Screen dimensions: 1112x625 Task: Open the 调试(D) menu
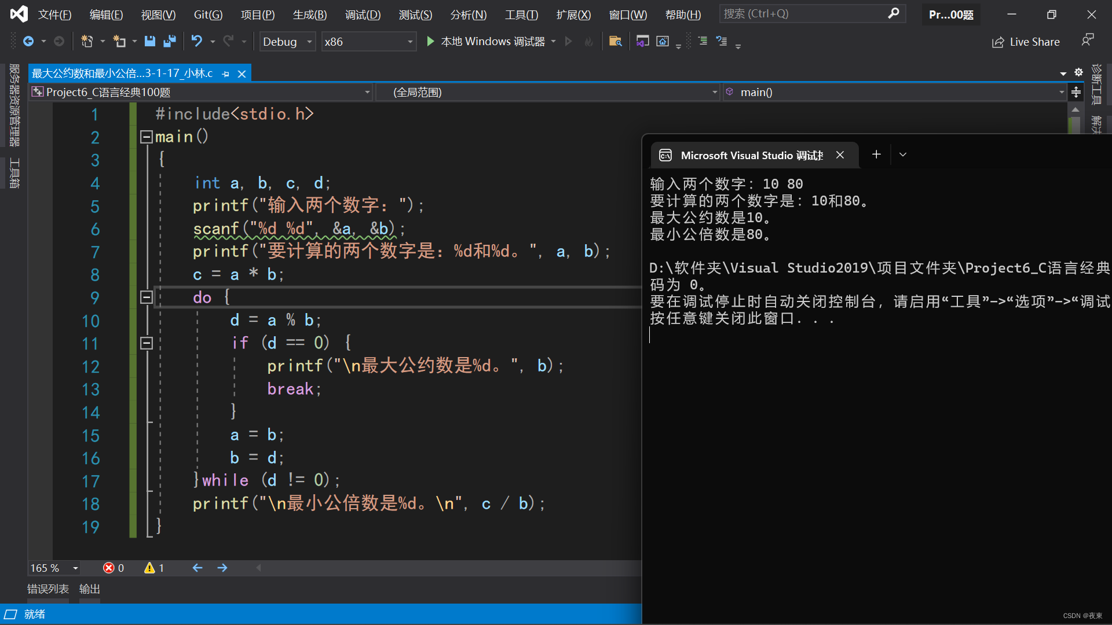363,14
